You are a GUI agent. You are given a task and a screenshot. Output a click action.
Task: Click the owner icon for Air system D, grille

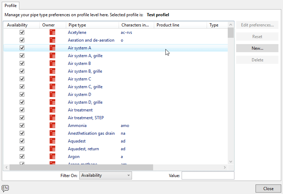(x=52, y=102)
